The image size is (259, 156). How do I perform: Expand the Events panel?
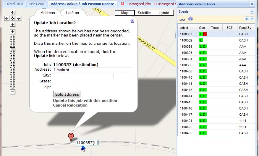click(x=252, y=11)
